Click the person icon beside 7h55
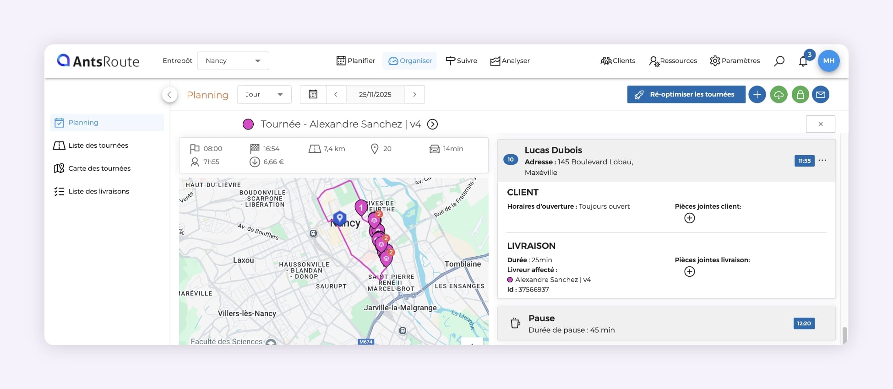The width and height of the screenshot is (893, 389). click(195, 162)
